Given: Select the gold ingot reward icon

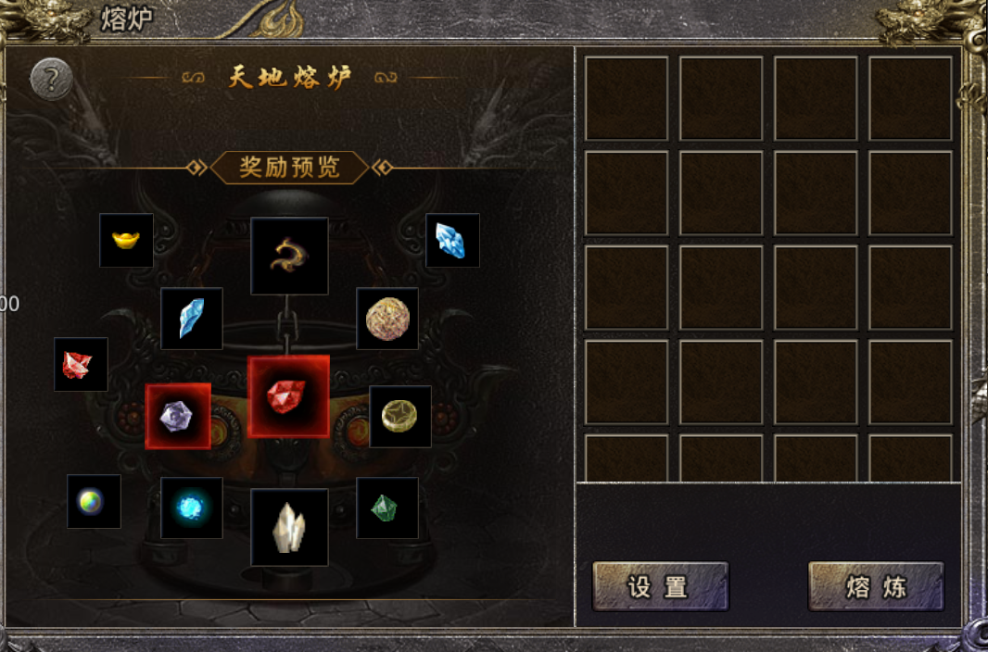Looking at the screenshot, I should [x=126, y=240].
